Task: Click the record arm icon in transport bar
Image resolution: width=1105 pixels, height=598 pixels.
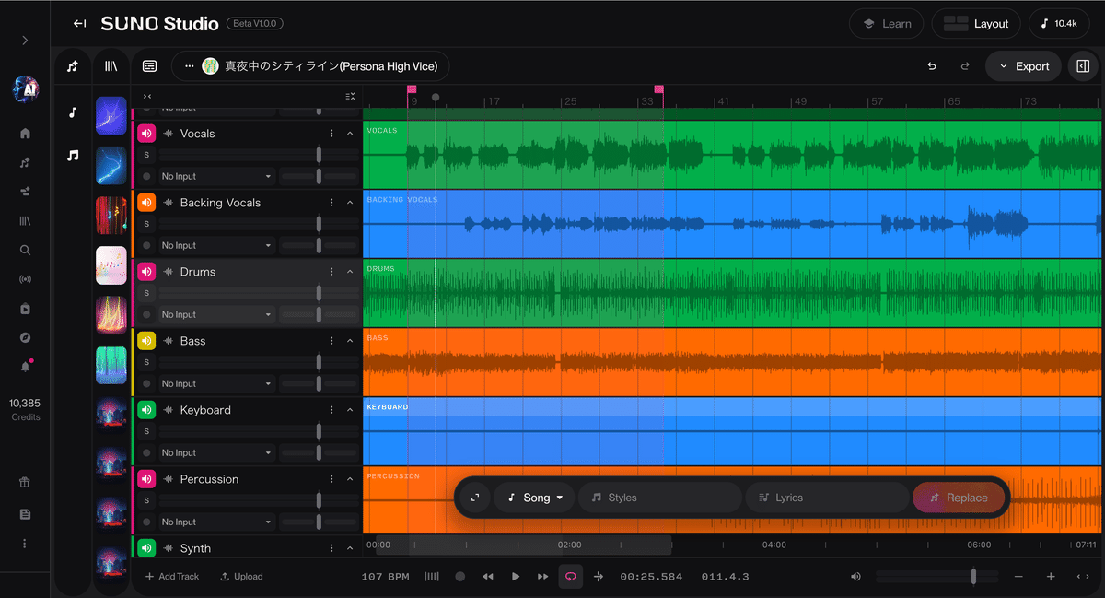Action: pyautogui.click(x=459, y=576)
